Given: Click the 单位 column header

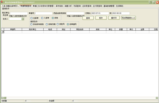Looking at the screenshot, I should 111,29.
